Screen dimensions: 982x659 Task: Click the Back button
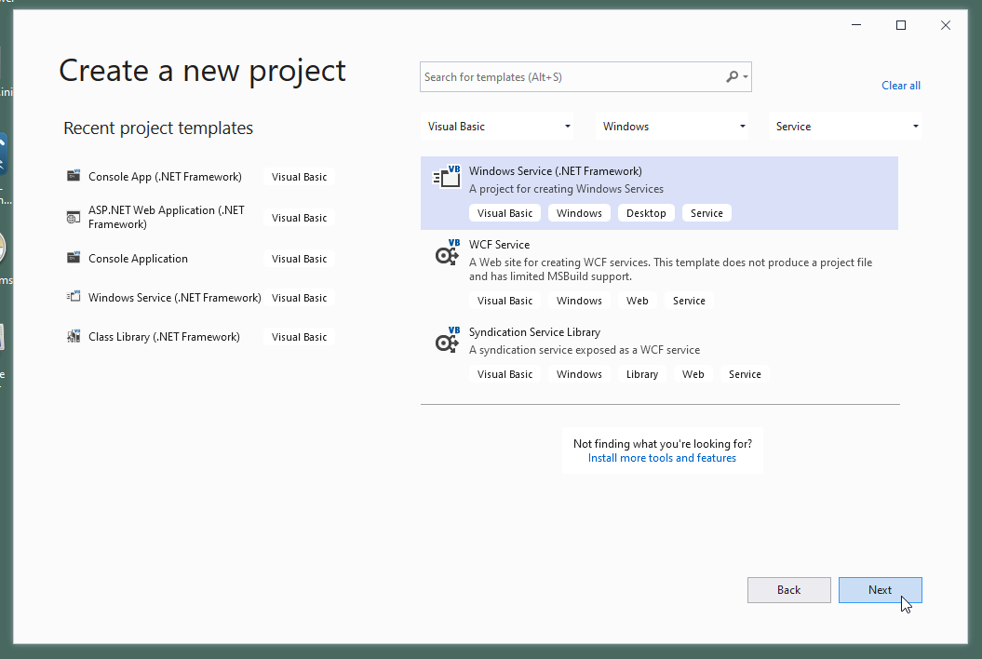coord(788,590)
